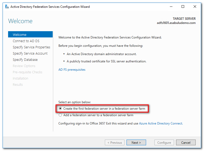This screenshot has width=204, height=151.
Task: Click the target server name adfs1601.asabuludemo.com
Action: click(176, 23)
